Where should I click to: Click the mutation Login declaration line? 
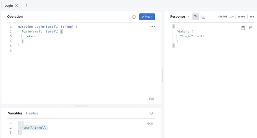(x=48, y=27)
